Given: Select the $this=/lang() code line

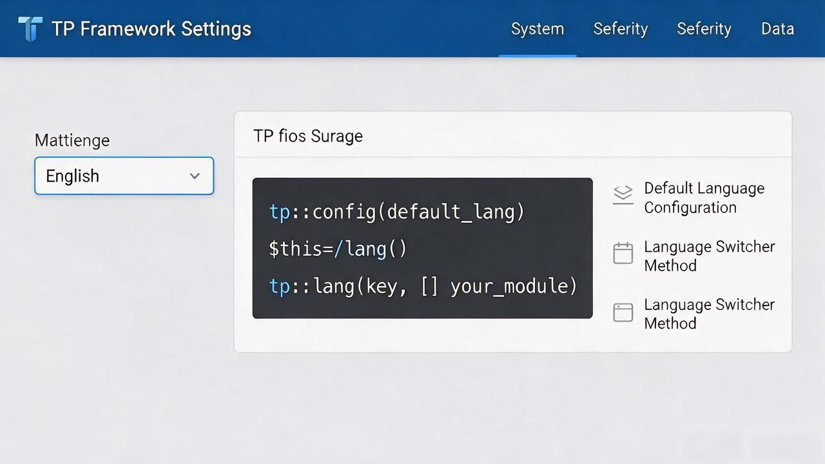Looking at the screenshot, I should coord(338,249).
